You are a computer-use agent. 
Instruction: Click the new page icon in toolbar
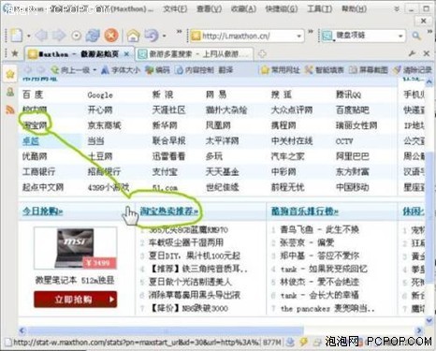[x=17, y=35]
